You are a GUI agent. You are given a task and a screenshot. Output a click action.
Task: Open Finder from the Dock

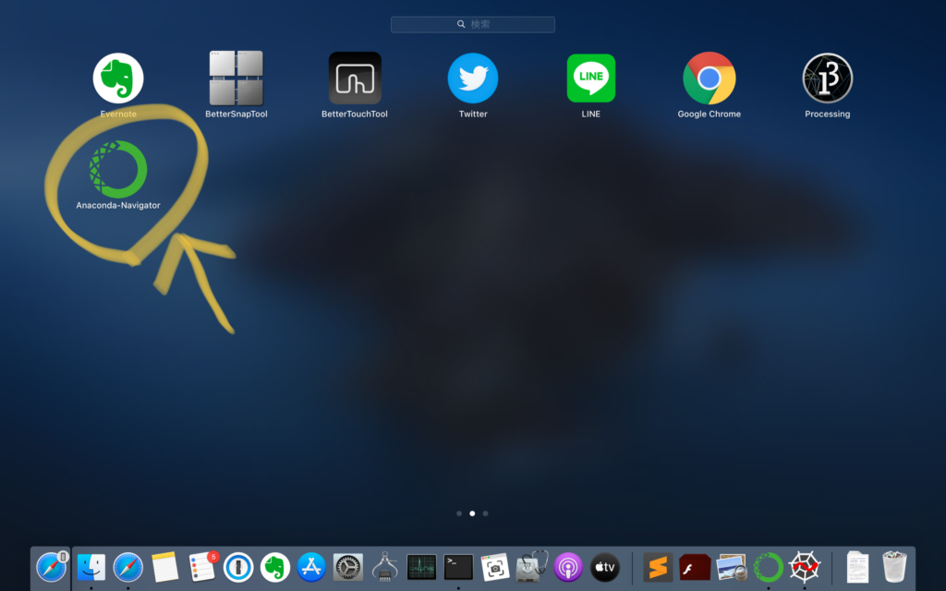point(91,566)
